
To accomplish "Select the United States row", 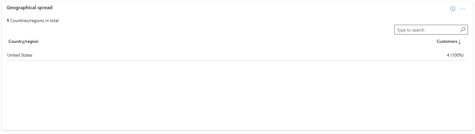I will click(x=20, y=55).
